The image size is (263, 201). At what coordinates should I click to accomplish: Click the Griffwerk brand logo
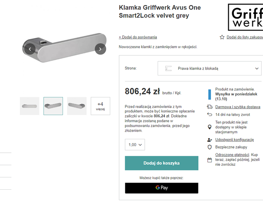pyautogui.click(x=245, y=17)
